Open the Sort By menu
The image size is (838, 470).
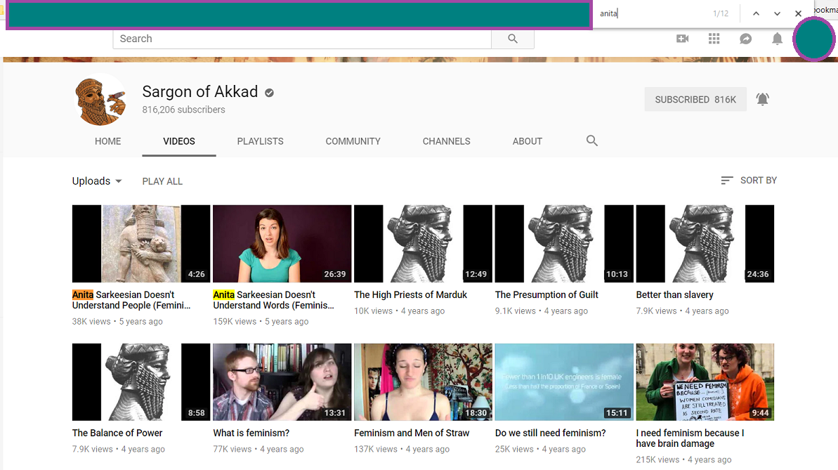(749, 181)
